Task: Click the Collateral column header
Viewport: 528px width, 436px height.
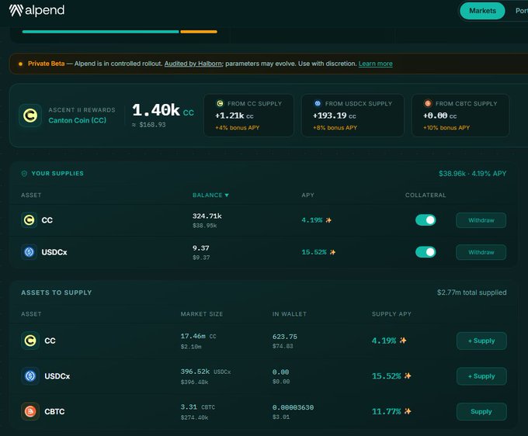Action: pyautogui.click(x=426, y=196)
